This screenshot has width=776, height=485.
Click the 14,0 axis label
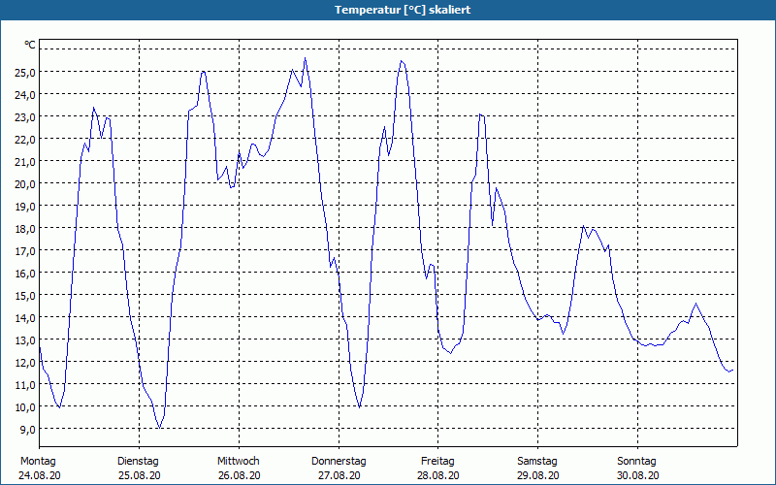coord(24,317)
